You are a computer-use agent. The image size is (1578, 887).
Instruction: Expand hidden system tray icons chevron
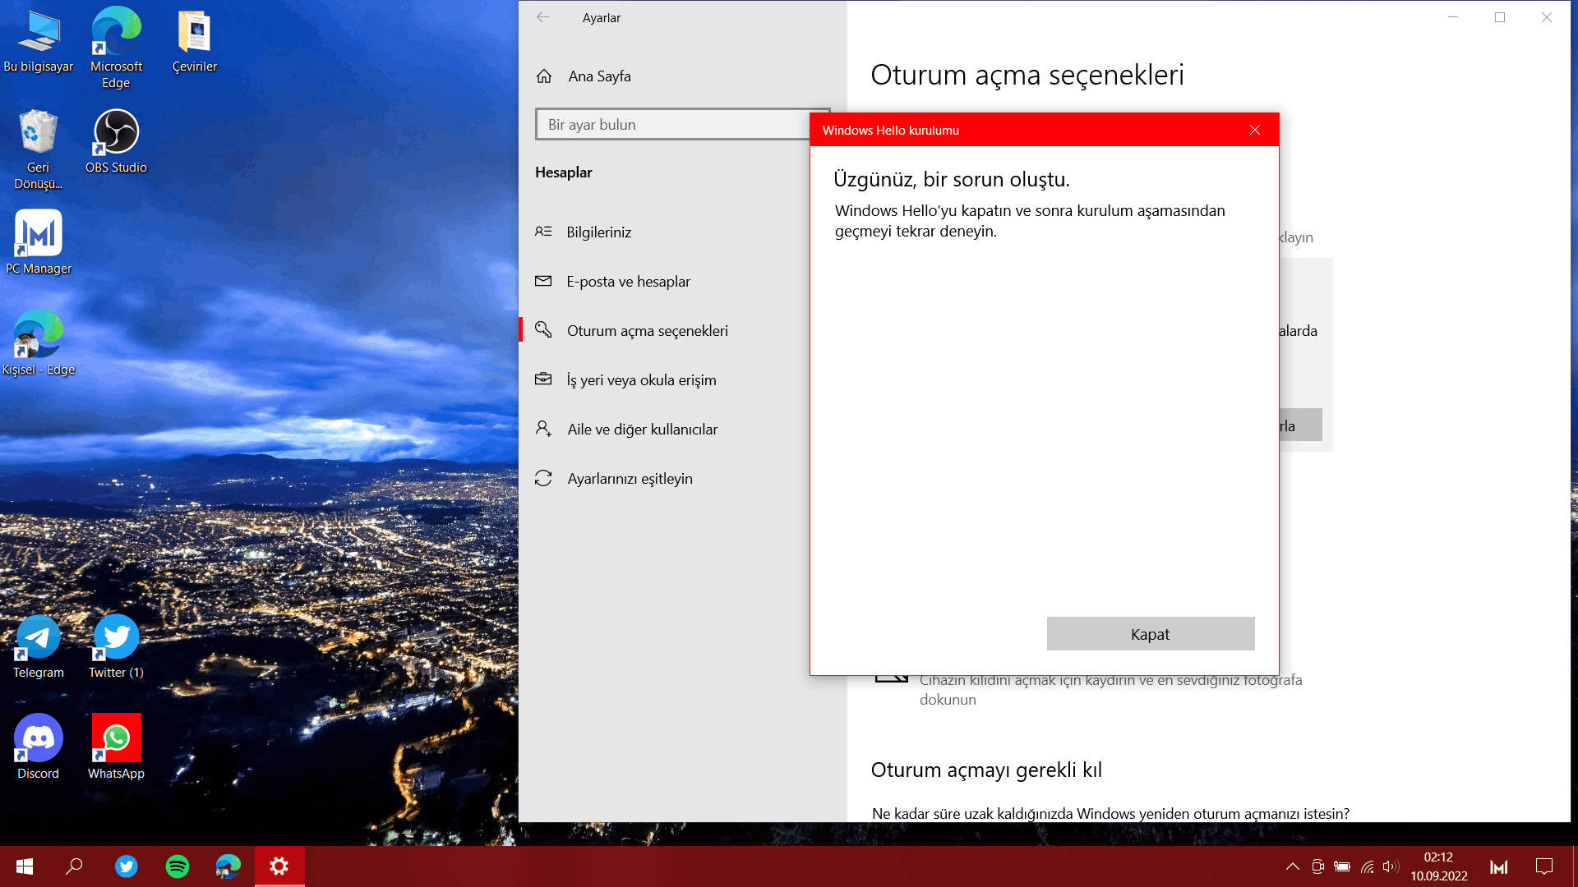[x=1292, y=866]
